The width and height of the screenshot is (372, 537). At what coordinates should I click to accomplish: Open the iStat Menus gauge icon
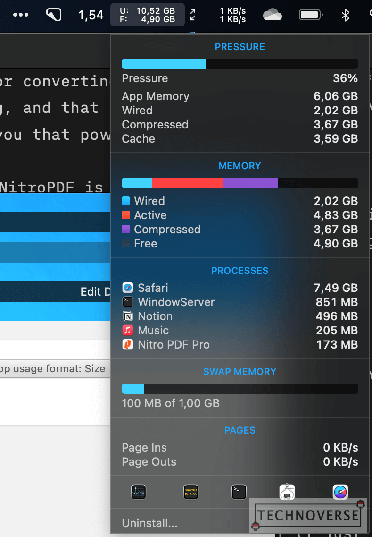(340, 492)
